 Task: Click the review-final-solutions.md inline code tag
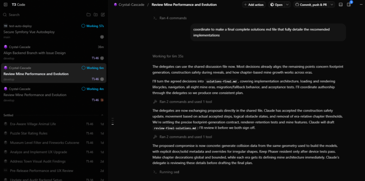(175, 128)
